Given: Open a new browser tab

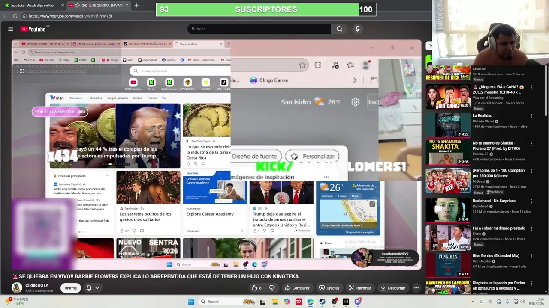Looking at the screenshot, I should 136,6.
